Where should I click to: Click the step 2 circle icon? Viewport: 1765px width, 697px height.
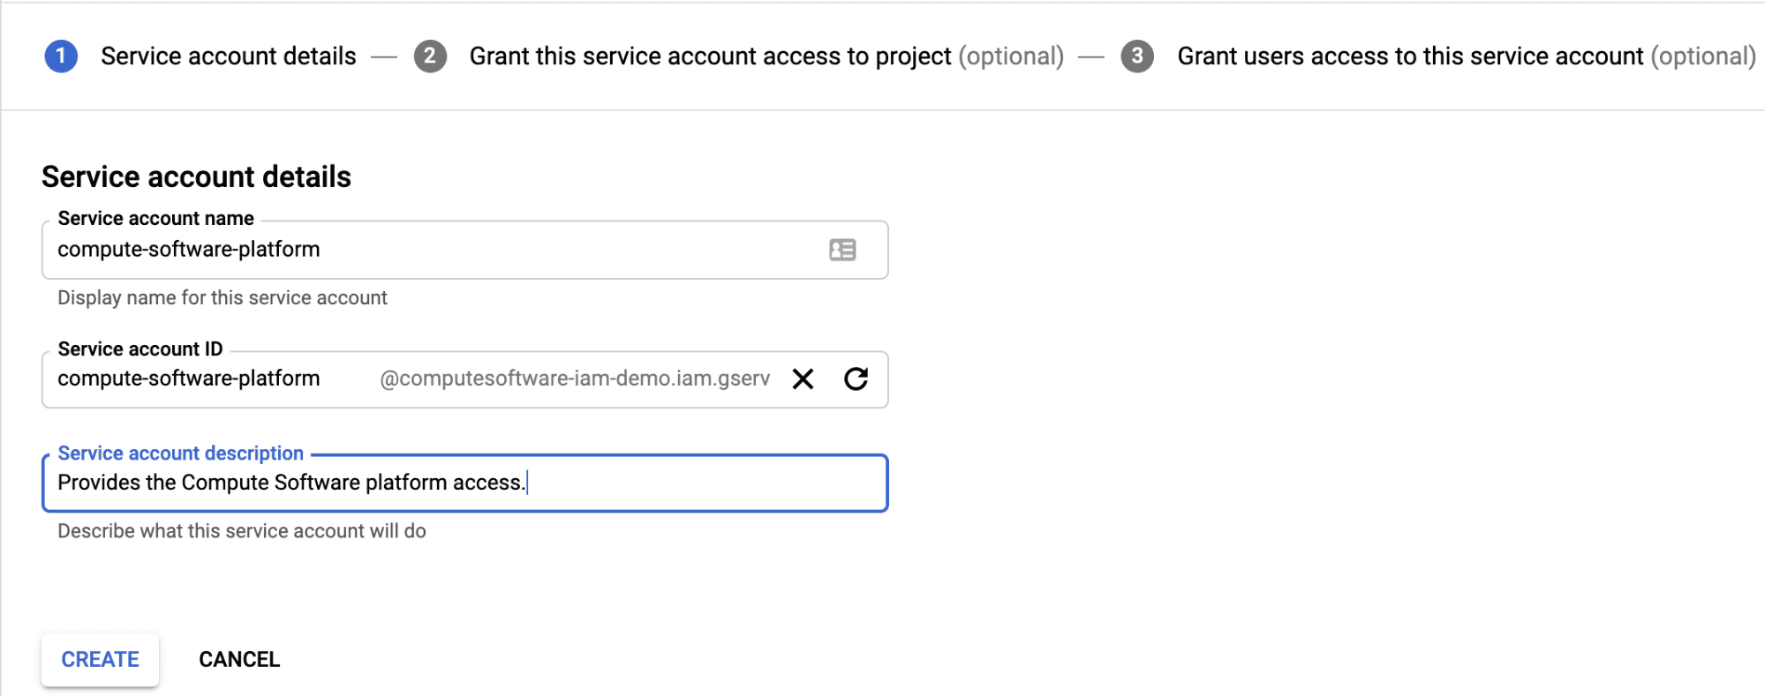tap(430, 56)
